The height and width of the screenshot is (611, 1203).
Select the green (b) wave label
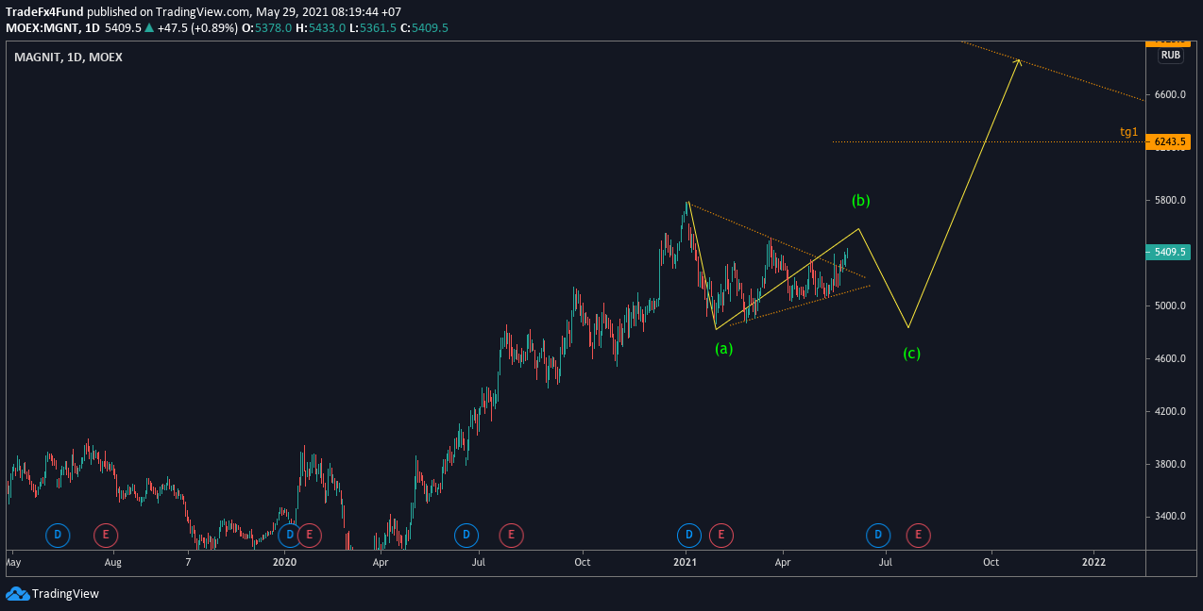pos(860,200)
